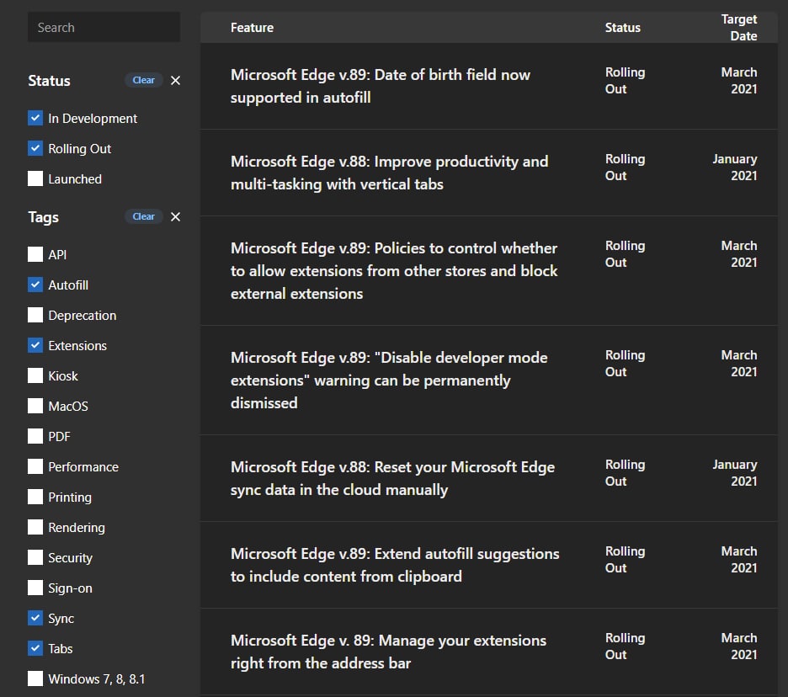Click March 2021 date of Date of birth row
This screenshot has width=788, height=697.
click(x=739, y=81)
